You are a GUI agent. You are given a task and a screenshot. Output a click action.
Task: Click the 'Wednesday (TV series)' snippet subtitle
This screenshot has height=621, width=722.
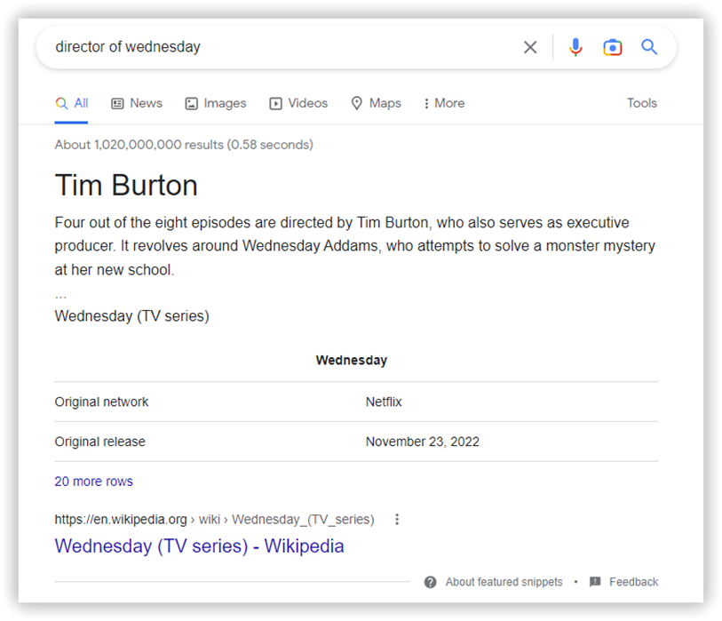[x=132, y=316]
